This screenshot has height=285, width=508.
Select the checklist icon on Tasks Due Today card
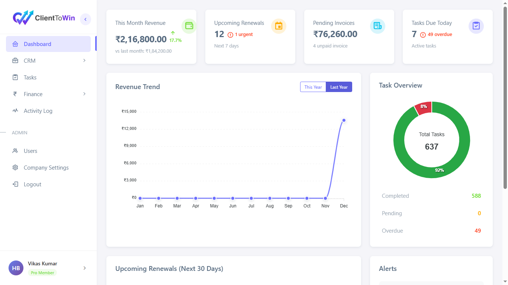click(x=476, y=26)
